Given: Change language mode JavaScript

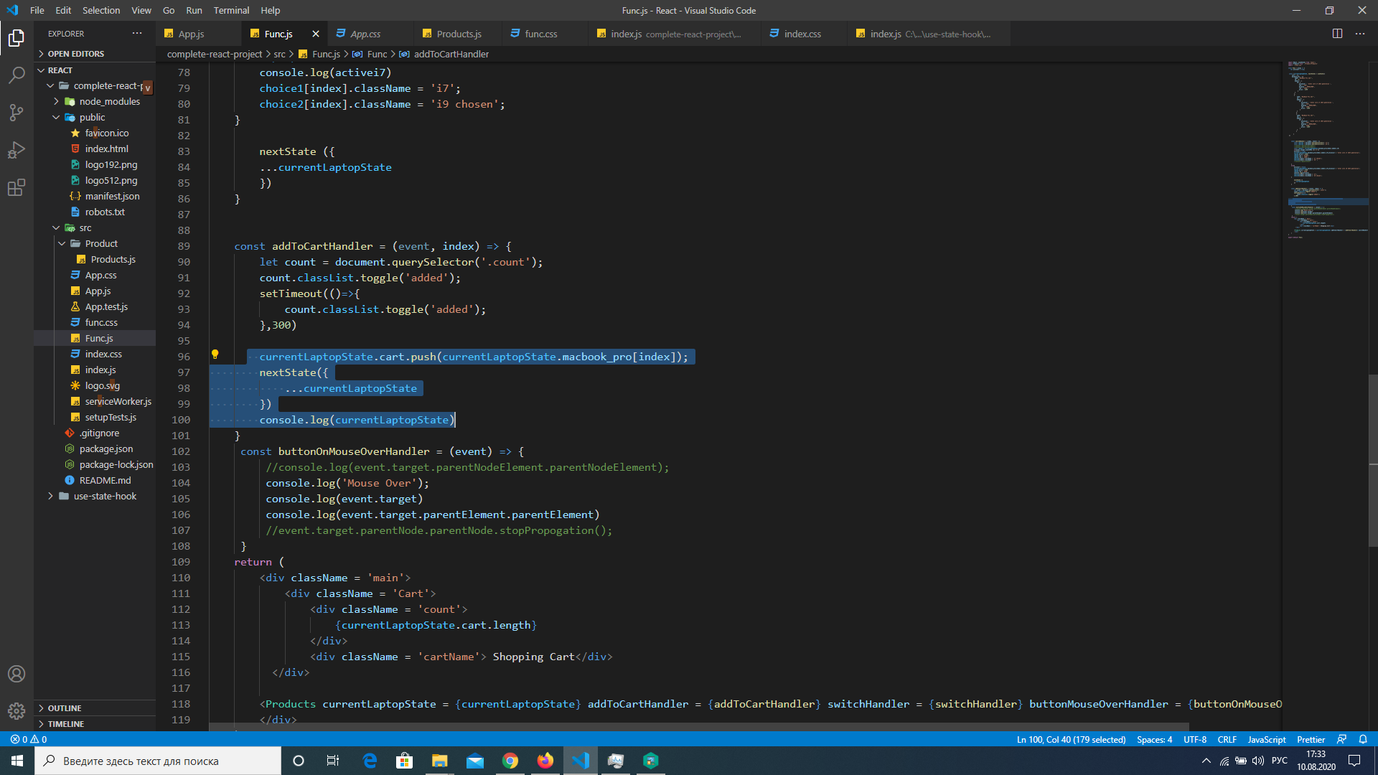Looking at the screenshot, I should coord(1267,739).
